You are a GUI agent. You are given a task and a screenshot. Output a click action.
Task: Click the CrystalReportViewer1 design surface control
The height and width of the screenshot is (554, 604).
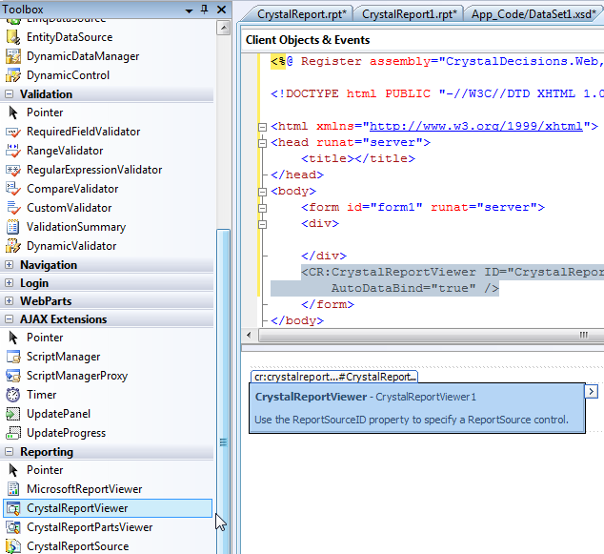click(417, 408)
